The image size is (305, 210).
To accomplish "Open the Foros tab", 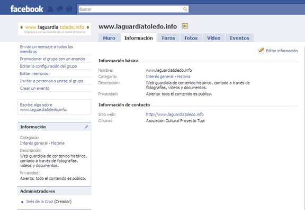I will (168, 38).
